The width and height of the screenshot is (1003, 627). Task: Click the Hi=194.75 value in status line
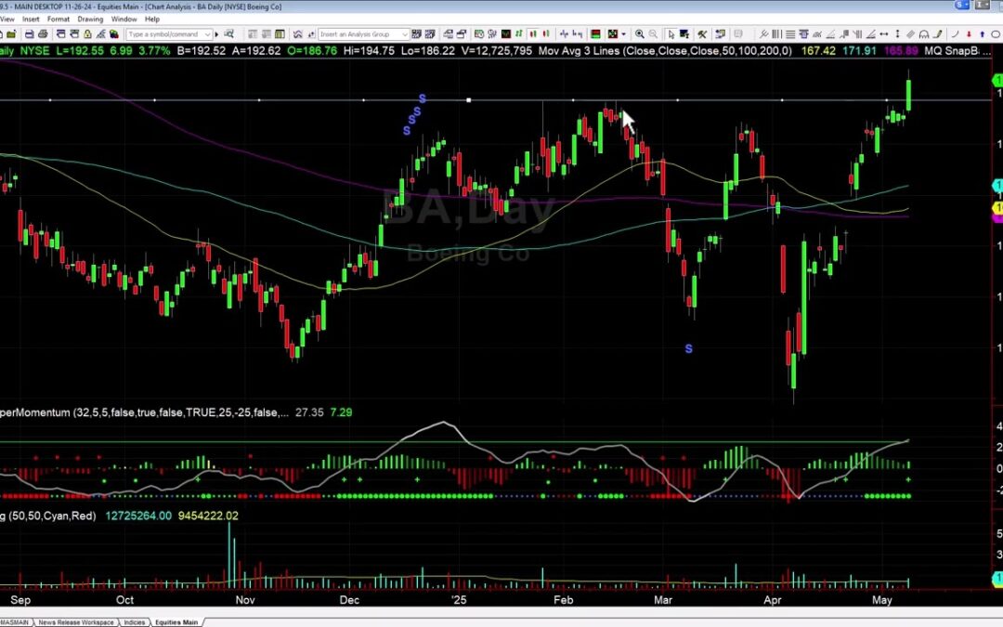[369, 50]
